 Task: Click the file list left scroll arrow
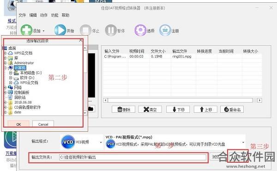click(x=105, y=100)
